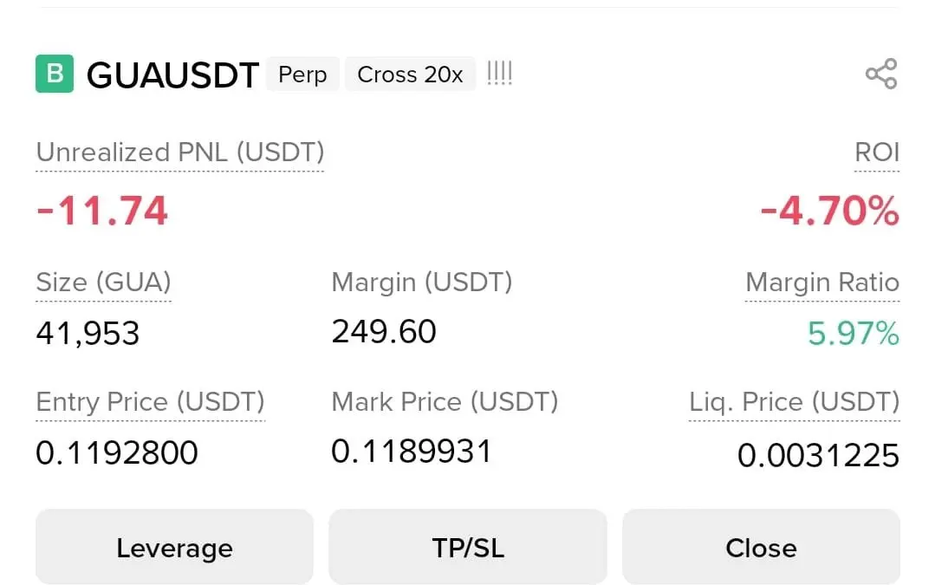Screen dimensions: 935x585
Task: Tap the Unrealized PNL (USDT) label
Action: point(180,153)
